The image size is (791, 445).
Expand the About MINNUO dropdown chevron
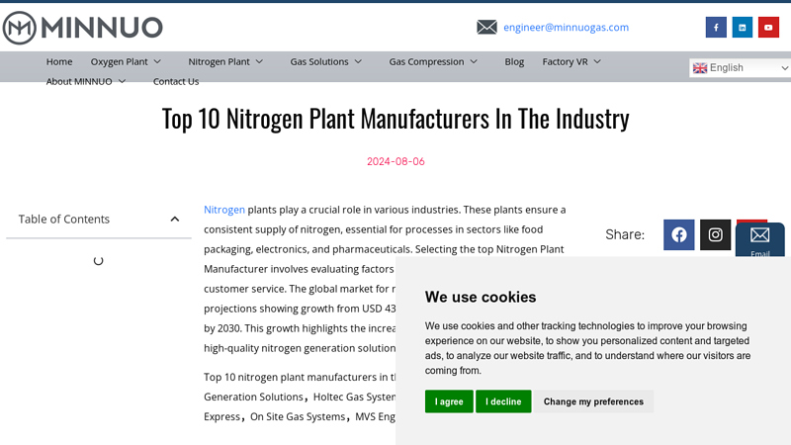click(x=122, y=81)
